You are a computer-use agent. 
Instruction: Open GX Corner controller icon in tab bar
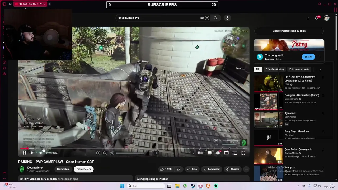pyautogui.click(x=10, y=4)
